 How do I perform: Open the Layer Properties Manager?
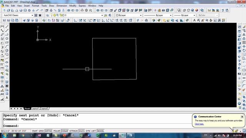(47, 15)
